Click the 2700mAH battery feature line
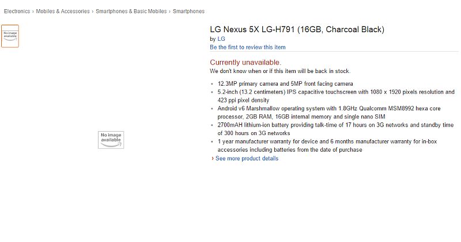 click(335, 129)
